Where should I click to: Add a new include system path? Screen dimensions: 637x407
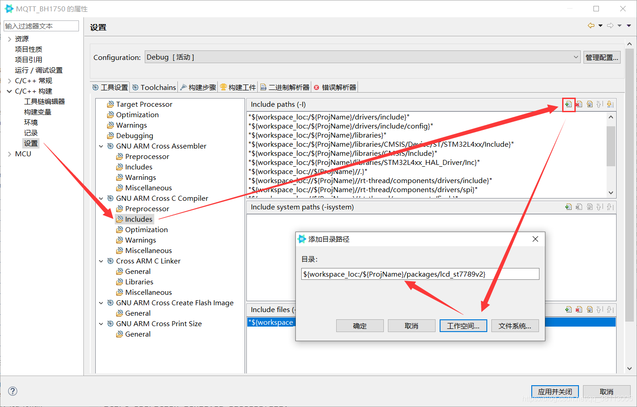(568, 207)
